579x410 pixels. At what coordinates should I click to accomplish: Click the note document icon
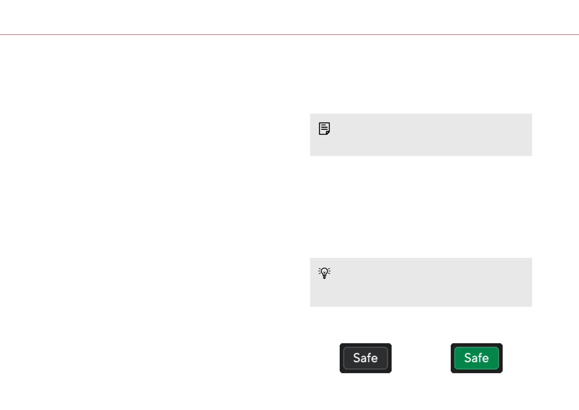click(324, 128)
